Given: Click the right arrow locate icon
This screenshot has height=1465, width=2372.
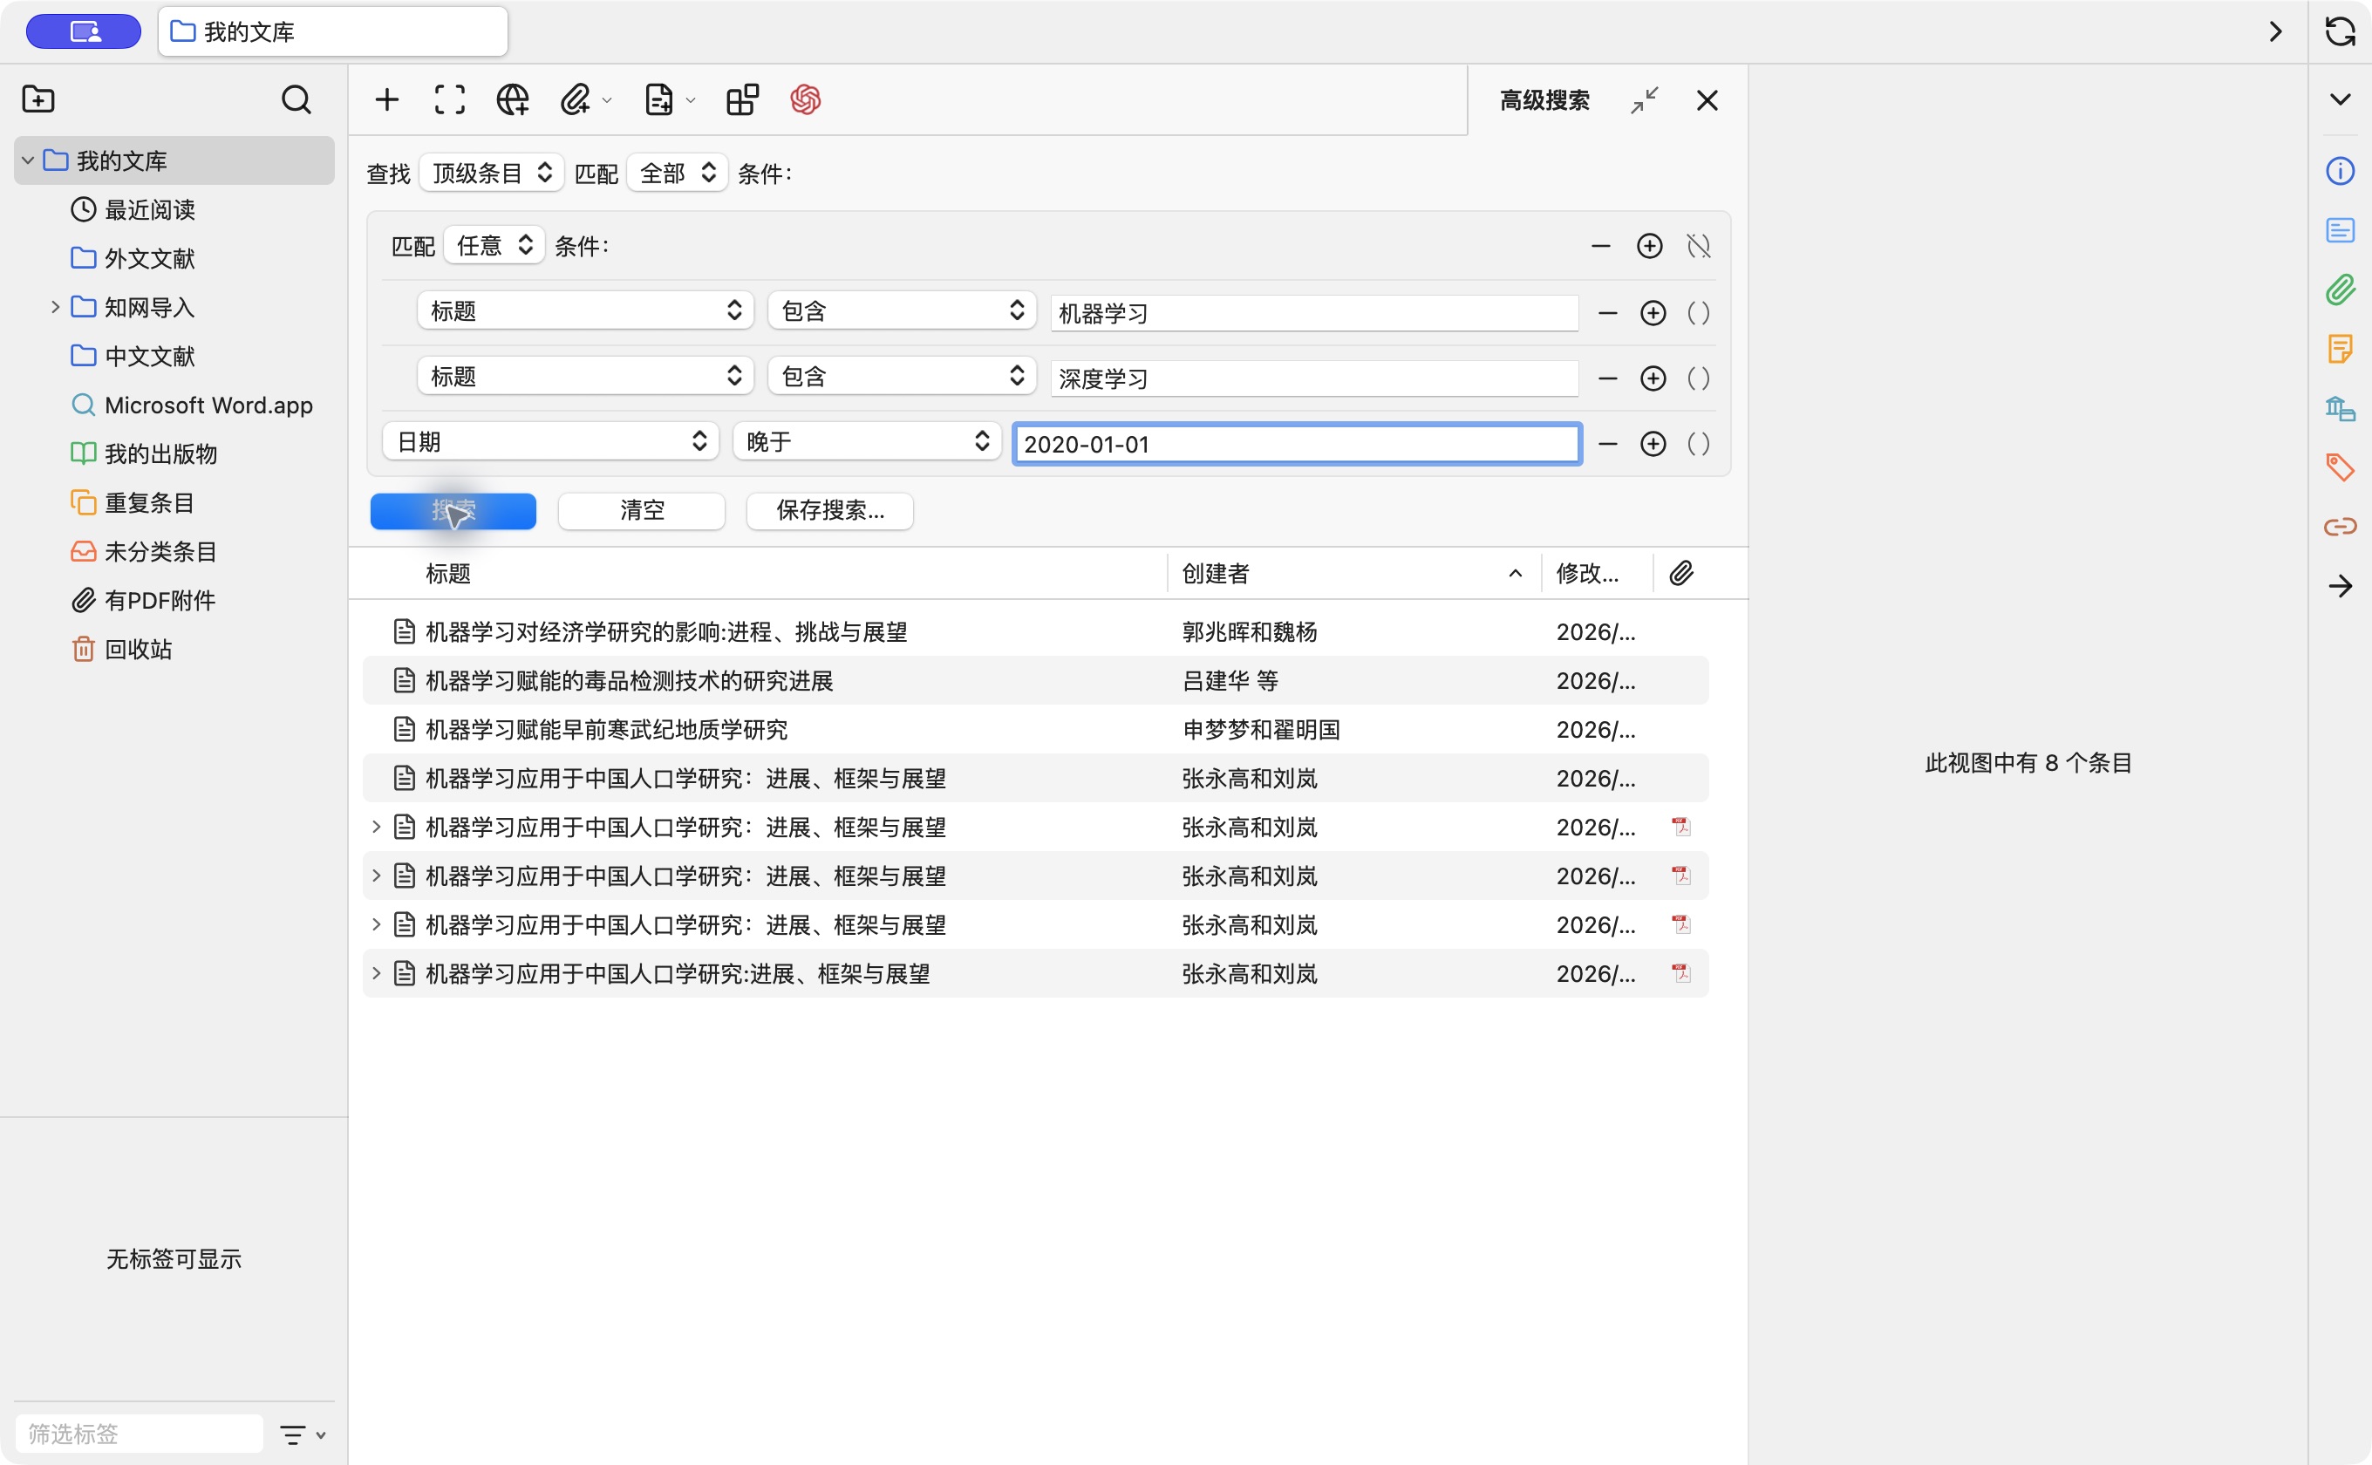Looking at the screenshot, I should tap(2339, 585).
